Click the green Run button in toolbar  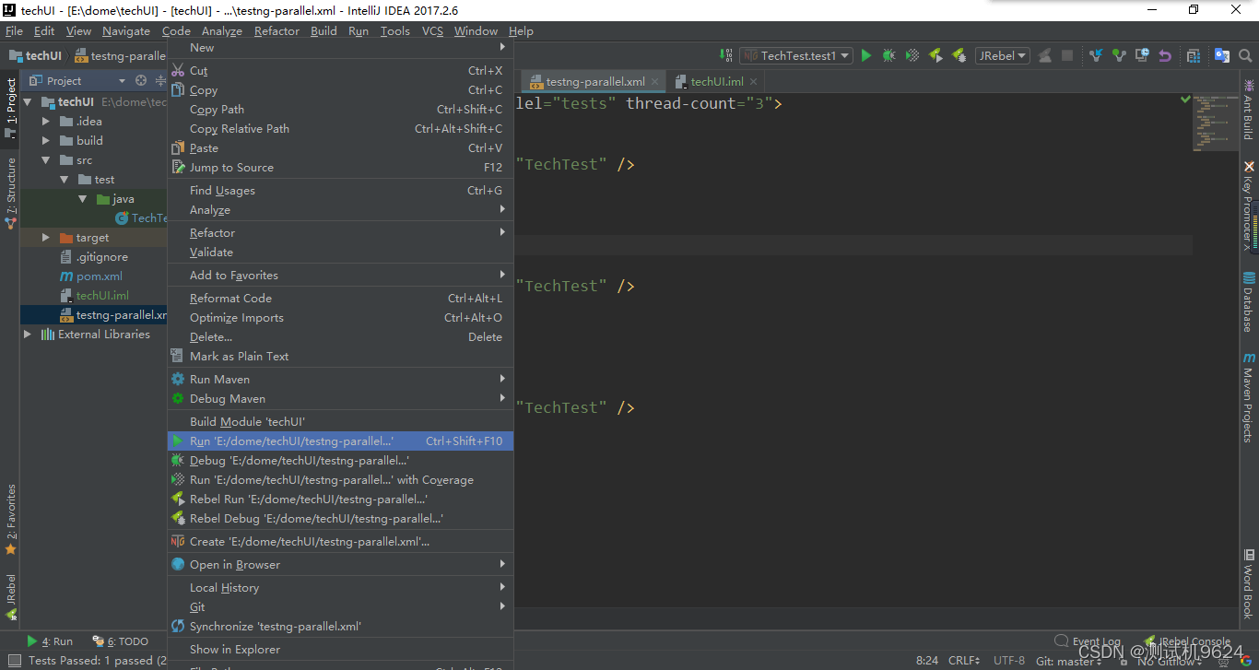coord(865,55)
